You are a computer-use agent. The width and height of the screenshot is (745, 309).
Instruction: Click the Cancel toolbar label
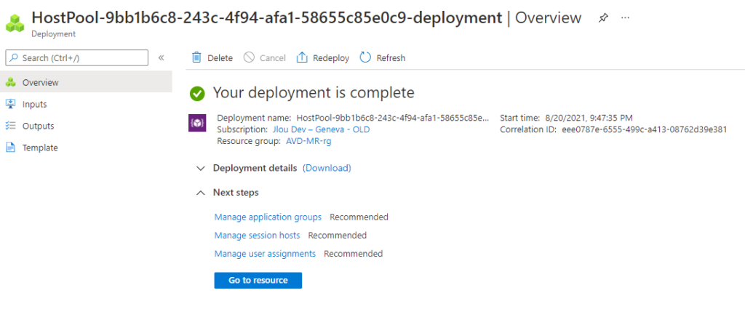[273, 58]
